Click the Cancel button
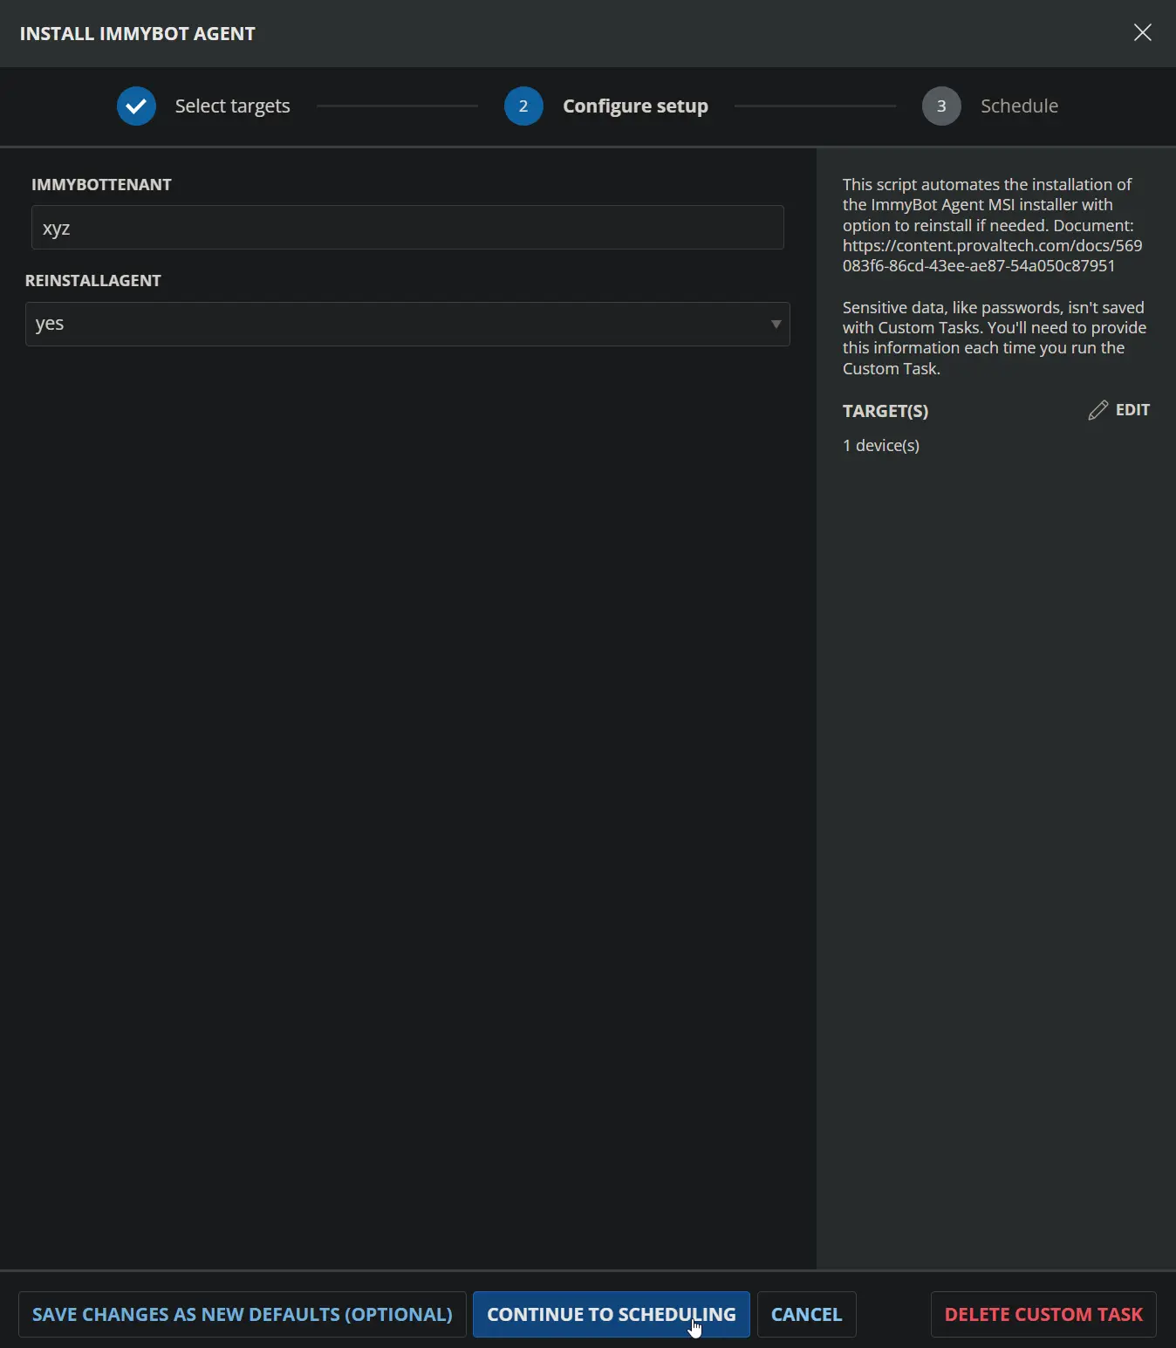The image size is (1176, 1348). pos(806,1314)
